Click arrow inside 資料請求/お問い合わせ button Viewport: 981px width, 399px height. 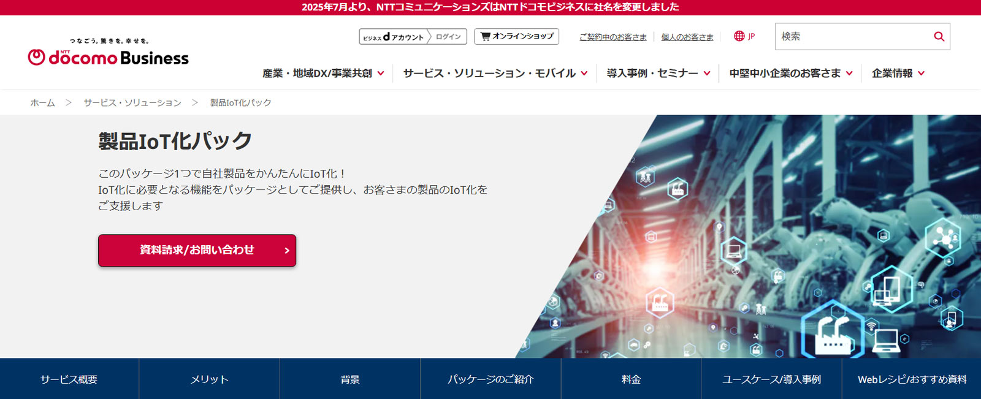tap(286, 250)
